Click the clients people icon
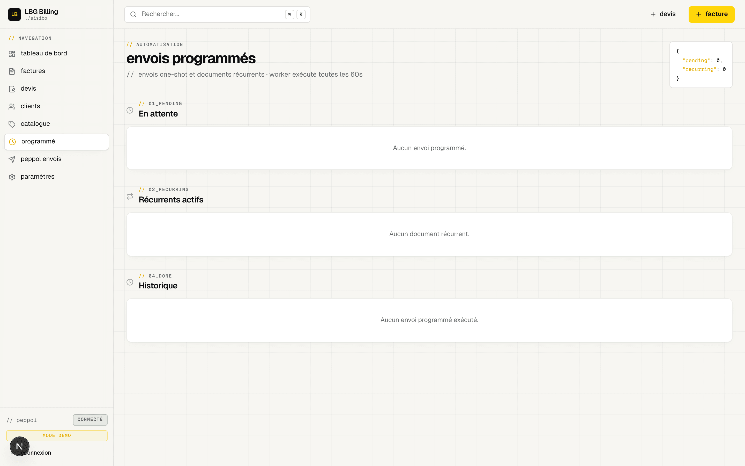The width and height of the screenshot is (745, 466). click(12, 106)
